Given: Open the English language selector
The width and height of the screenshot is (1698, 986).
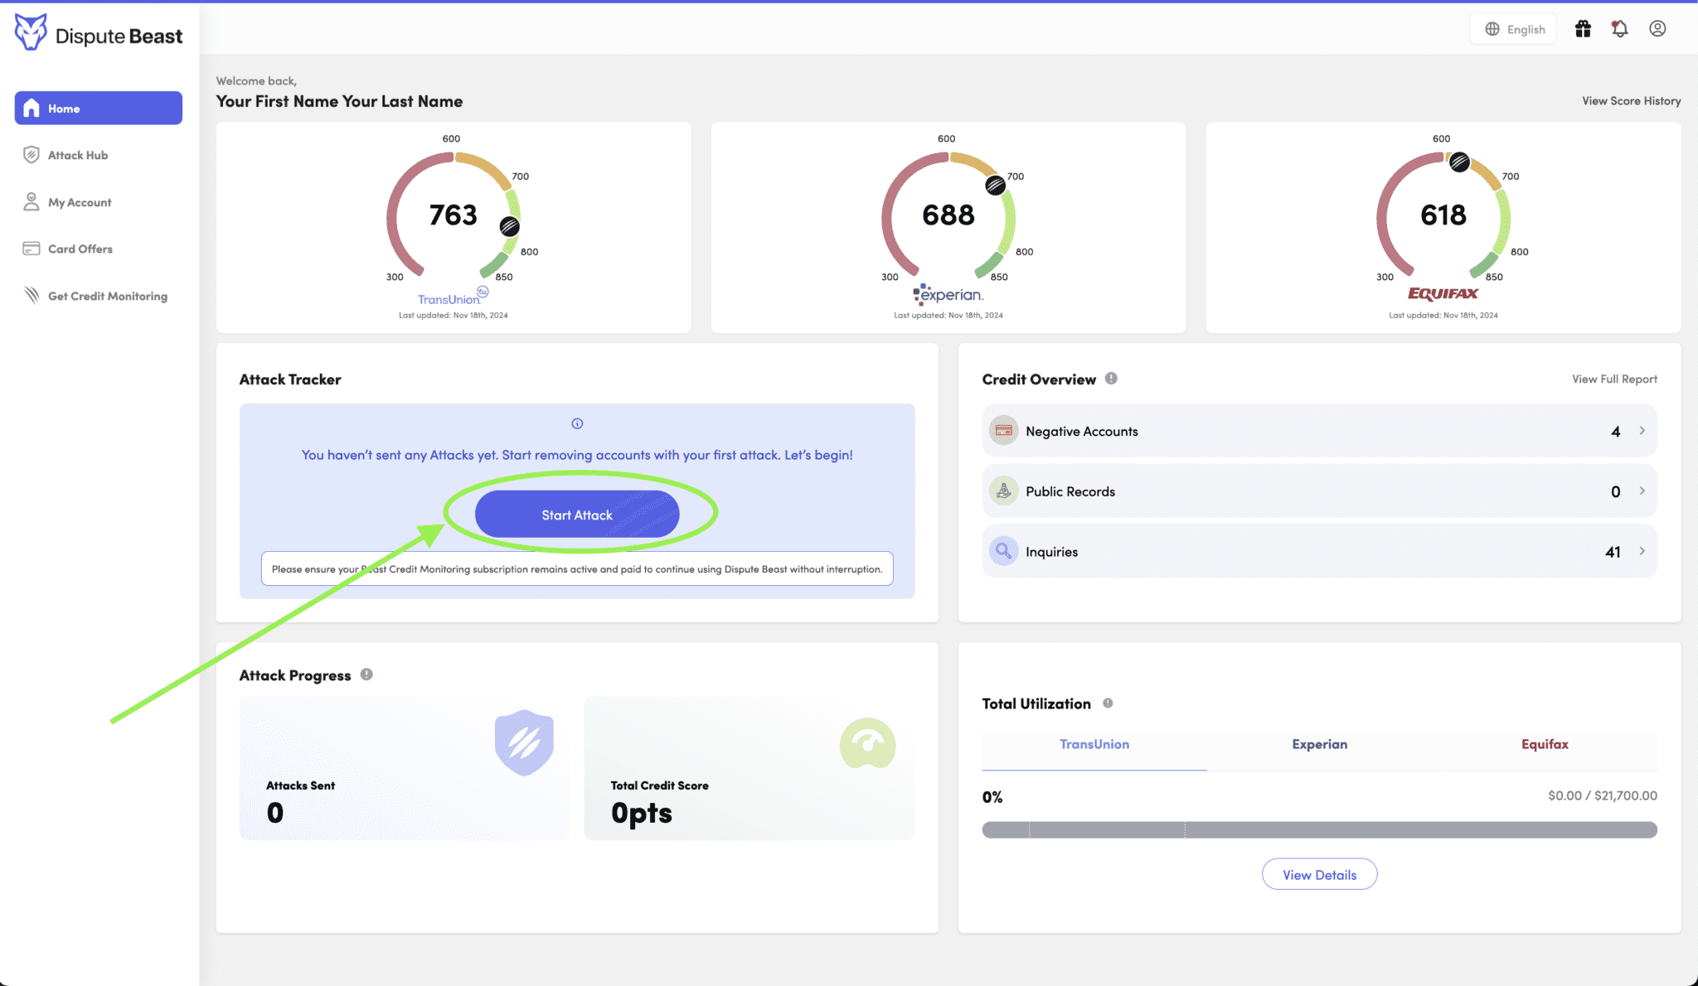Looking at the screenshot, I should click(1513, 28).
